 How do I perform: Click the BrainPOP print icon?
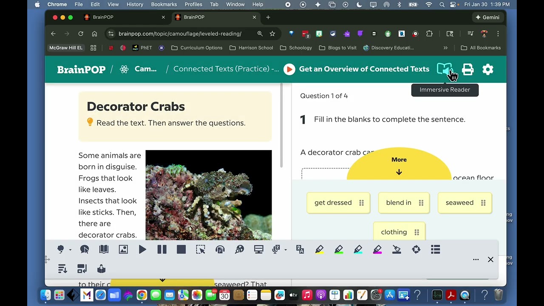468,69
